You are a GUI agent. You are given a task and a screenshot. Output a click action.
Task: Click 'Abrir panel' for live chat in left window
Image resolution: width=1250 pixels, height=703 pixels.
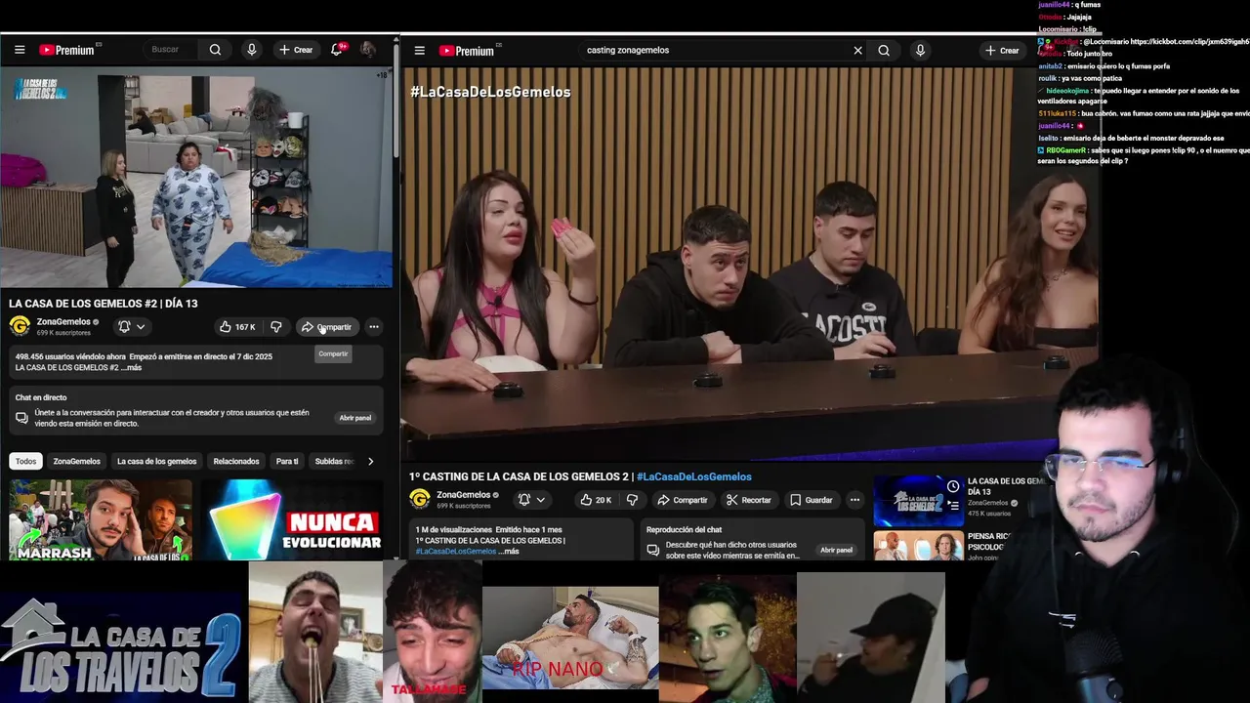pos(354,418)
